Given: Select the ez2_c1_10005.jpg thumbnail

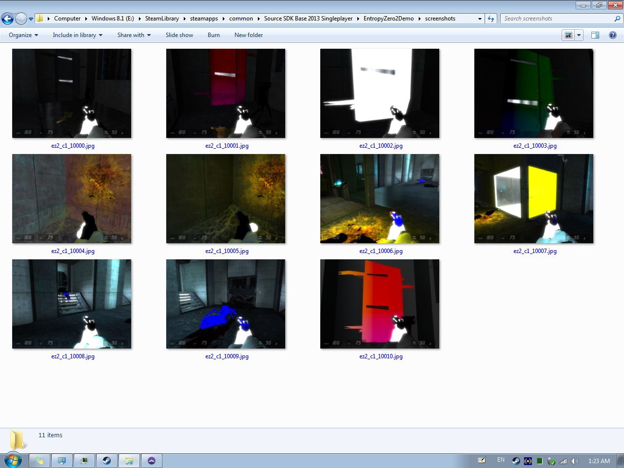Looking at the screenshot, I should [x=226, y=198].
